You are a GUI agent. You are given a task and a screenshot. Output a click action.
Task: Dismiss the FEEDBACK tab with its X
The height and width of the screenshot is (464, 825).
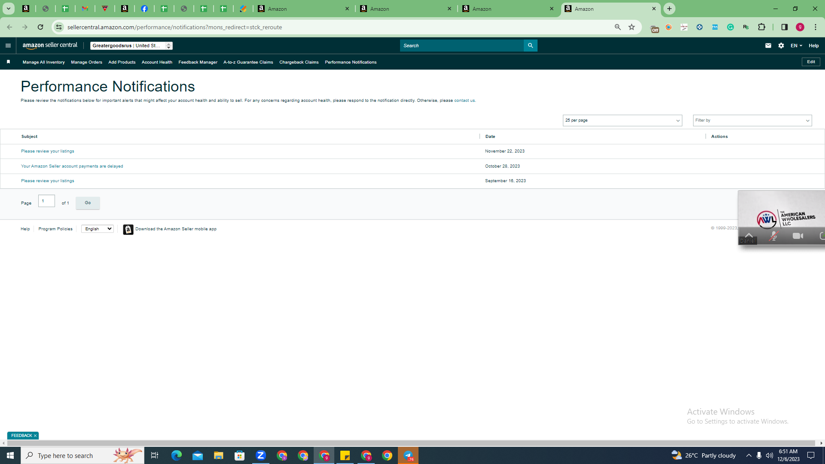(x=35, y=436)
